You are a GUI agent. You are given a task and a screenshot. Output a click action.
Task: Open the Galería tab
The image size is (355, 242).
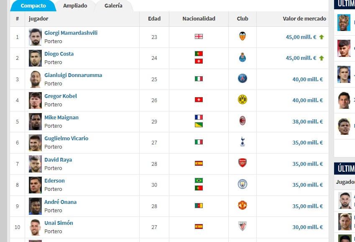[113, 6]
